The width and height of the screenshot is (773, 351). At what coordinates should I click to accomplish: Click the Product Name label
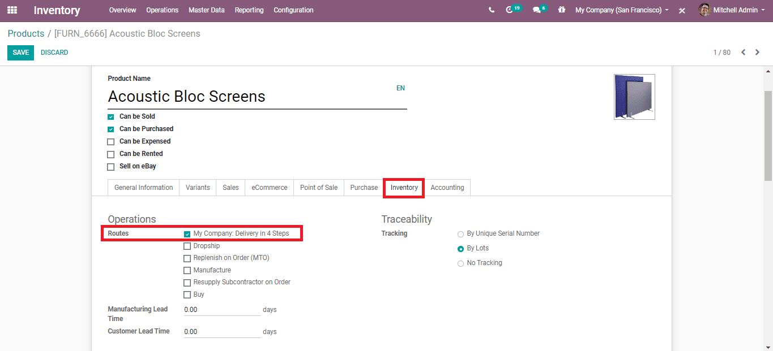(x=129, y=79)
